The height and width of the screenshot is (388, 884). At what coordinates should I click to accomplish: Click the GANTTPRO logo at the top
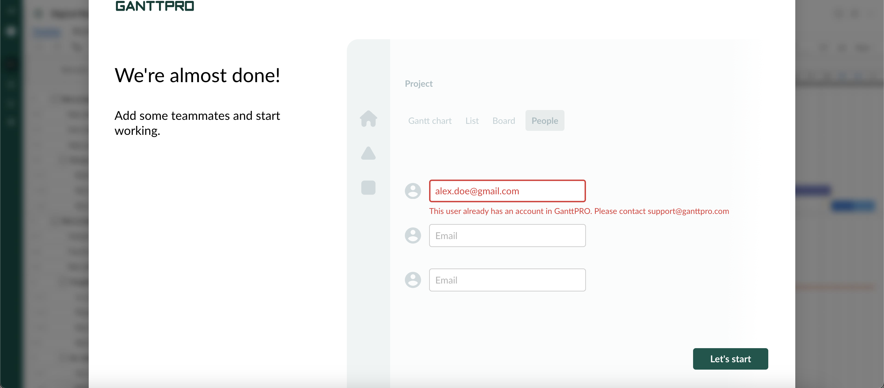pos(154,6)
